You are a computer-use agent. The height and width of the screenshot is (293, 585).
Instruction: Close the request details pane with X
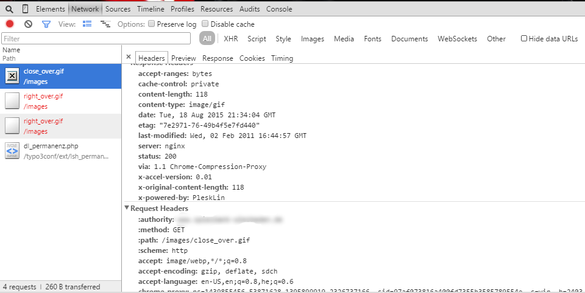(x=129, y=57)
